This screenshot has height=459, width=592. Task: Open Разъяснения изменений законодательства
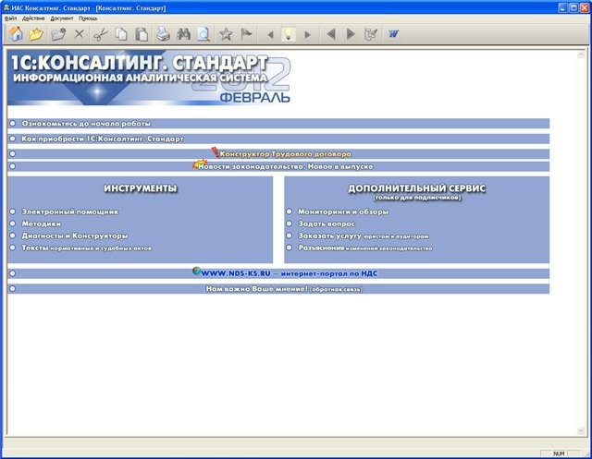pos(365,248)
